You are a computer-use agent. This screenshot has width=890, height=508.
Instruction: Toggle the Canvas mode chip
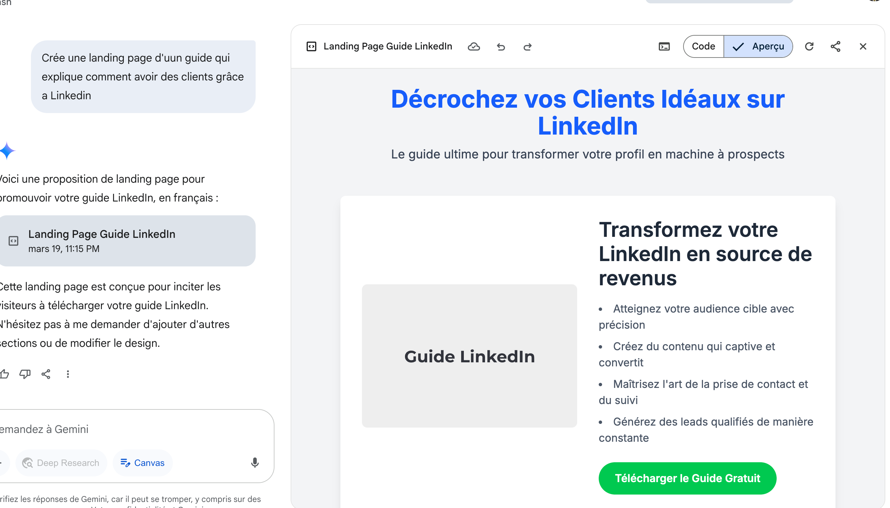tap(142, 463)
